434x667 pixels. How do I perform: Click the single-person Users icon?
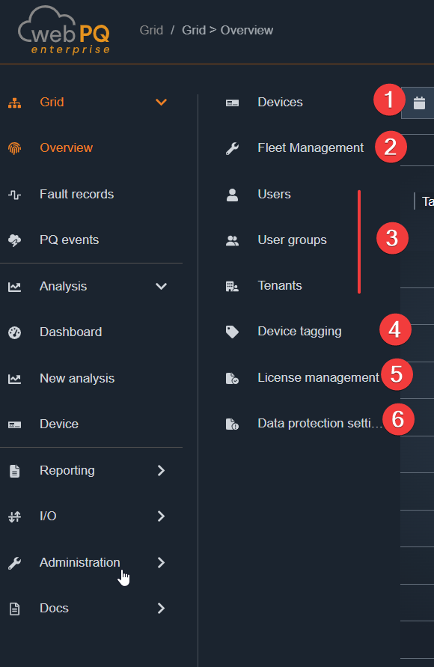tap(231, 194)
